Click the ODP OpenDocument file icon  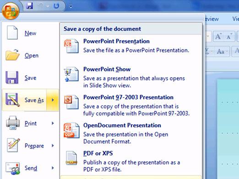click(x=71, y=131)
